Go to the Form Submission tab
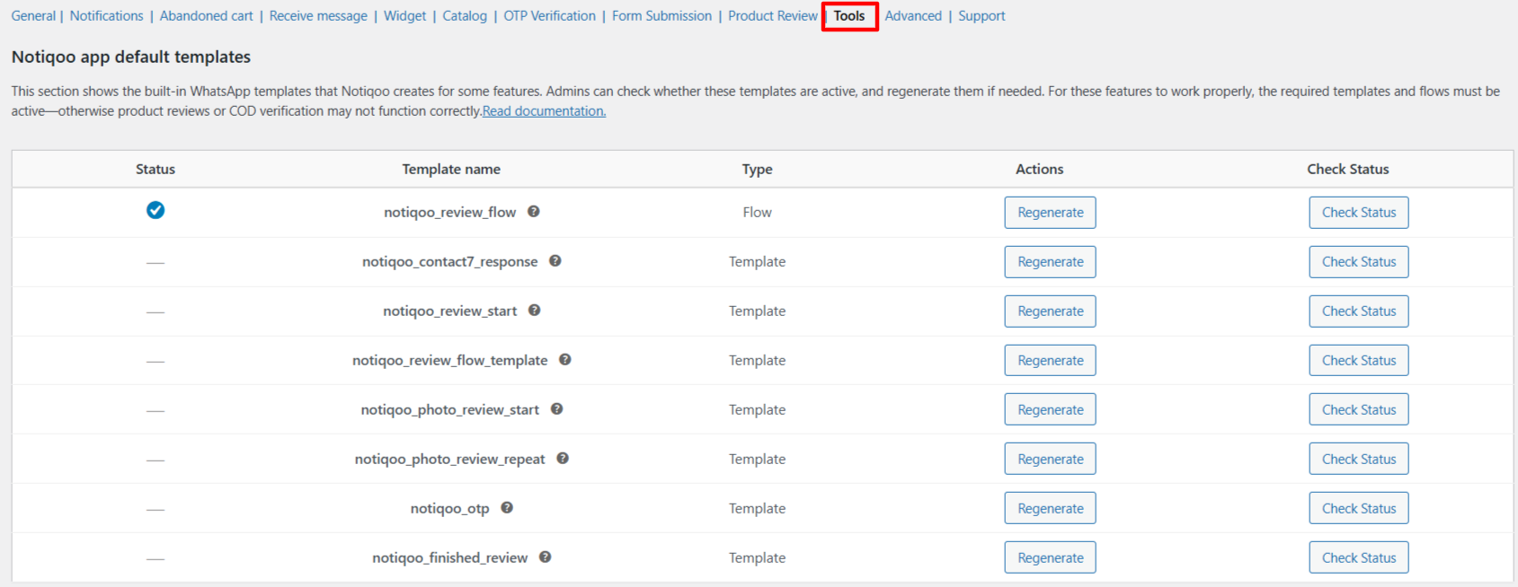Screen dimensions: 1518x587 [661, 16]
